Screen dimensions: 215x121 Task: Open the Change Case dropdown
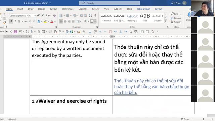(x=48, y=15)
